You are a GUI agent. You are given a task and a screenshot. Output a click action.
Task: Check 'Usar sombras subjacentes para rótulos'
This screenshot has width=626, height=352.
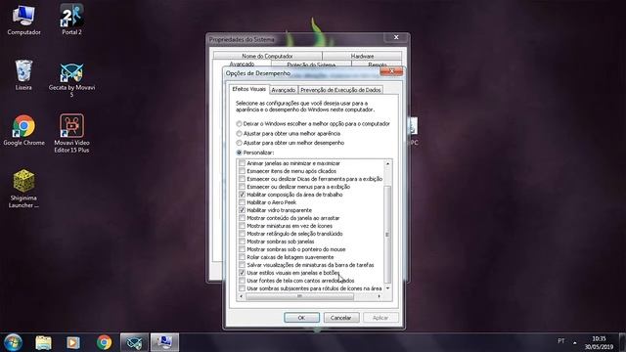pos(242,288)
